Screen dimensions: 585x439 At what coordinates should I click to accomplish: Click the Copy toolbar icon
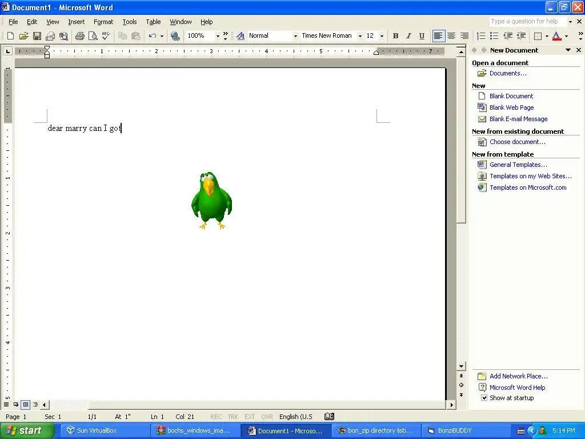[x=122, y=36]
